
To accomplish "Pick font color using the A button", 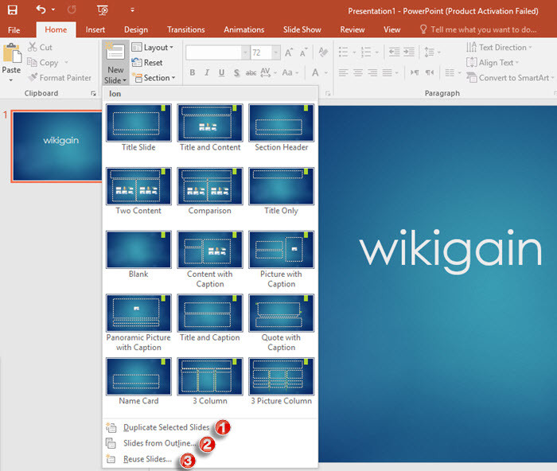I will point(315,72).
